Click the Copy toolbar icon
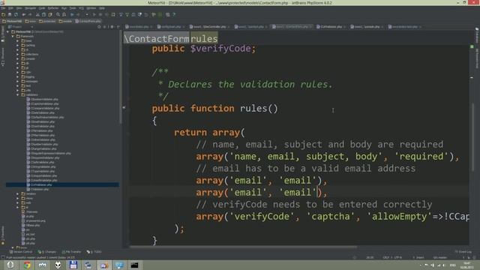480x270 pixels. (x=43, y=14)
